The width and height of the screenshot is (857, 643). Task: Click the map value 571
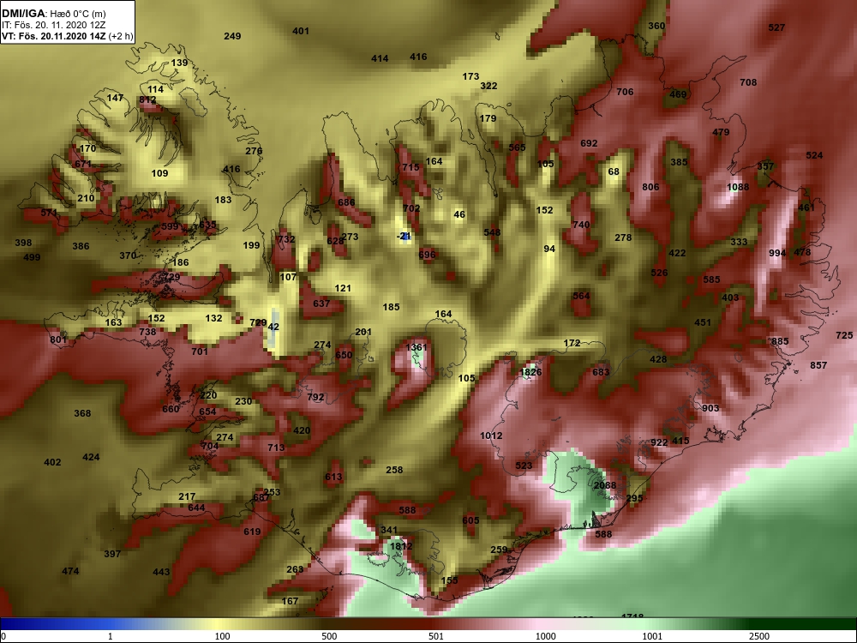point(49,213)
